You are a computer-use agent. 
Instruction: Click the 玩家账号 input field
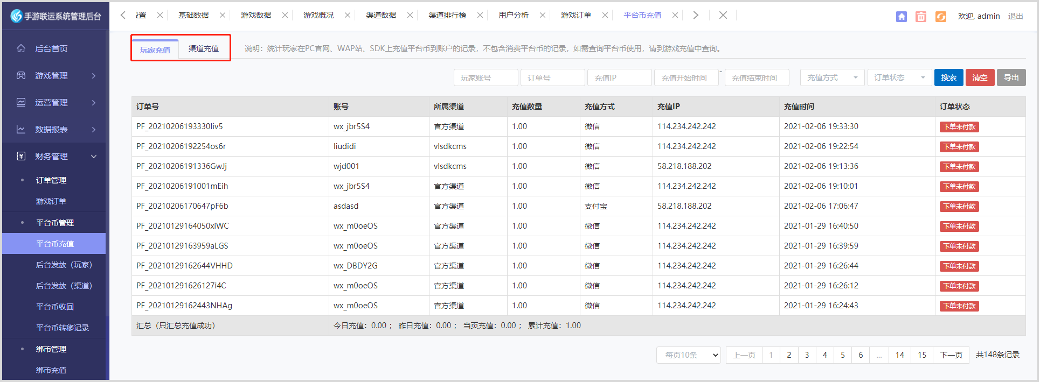point(486,77)
